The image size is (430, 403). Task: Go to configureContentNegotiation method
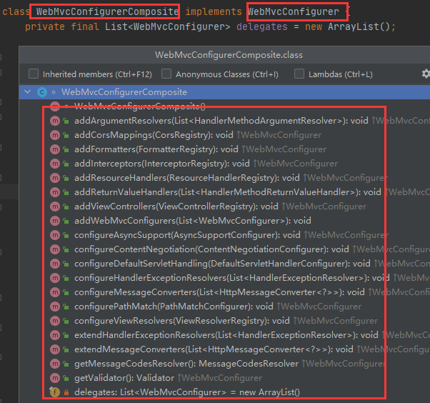tap(211, 249)
